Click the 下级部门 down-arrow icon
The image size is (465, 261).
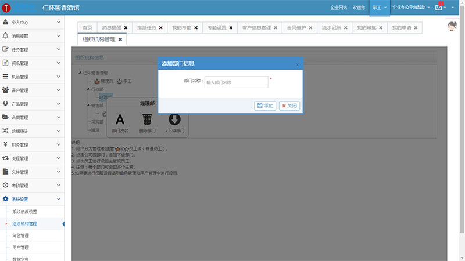tap(174, 119)
